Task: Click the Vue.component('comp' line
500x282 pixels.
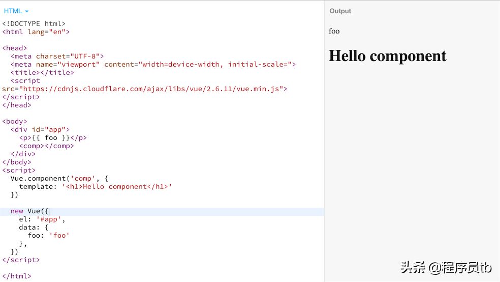Action: [59, 178]
